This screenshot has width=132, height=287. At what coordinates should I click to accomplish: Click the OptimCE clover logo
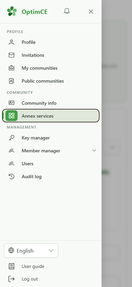point(12,11)
